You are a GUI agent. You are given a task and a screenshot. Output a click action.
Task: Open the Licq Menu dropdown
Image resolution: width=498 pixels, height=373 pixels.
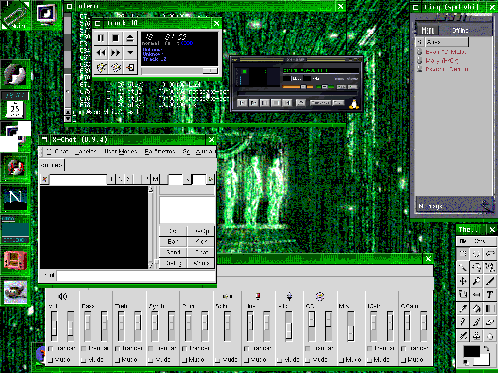(428, 30)
